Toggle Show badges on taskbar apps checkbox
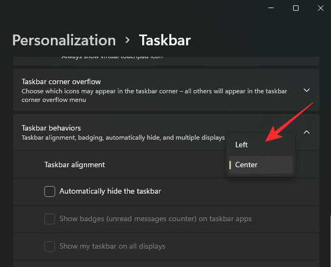Screen dimensions: 331x267 pyautogui.click(x=50, y=219)
